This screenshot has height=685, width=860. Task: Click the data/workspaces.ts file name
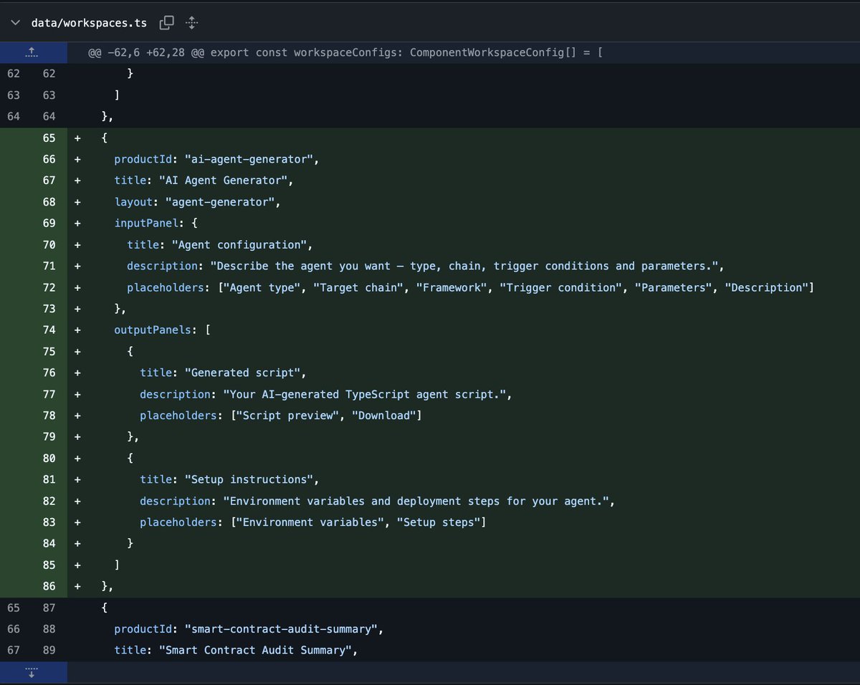(89, 23)
